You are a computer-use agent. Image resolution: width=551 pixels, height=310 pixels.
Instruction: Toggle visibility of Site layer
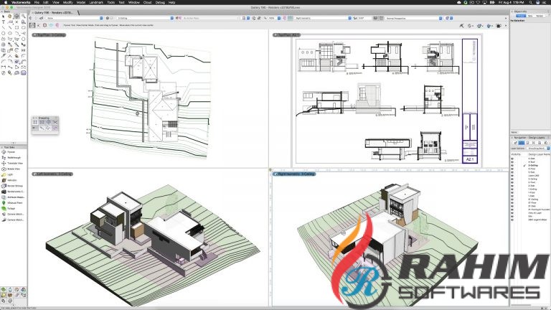512,216
